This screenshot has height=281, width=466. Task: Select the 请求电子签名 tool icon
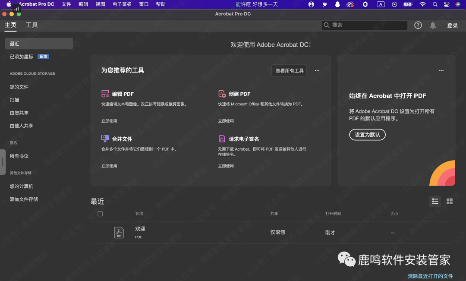click(222, 138)
